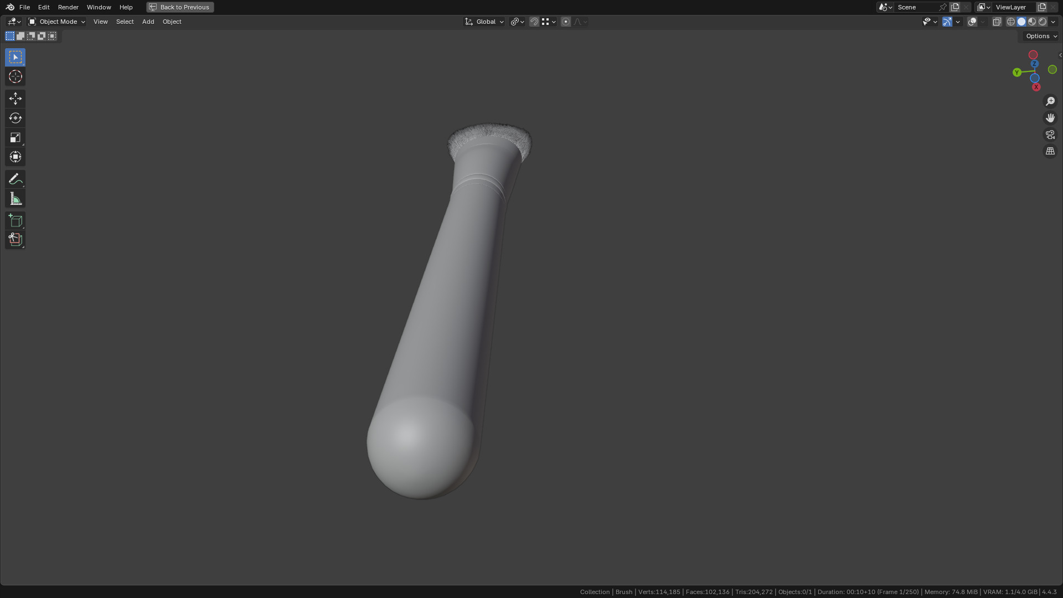This screenshot has width=1063, height=598.
Task: Expand the sidebar using the arrow at the right edge
Action: 1060,55
